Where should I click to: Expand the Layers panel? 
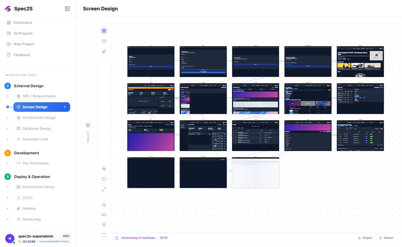[x=88, y=133]
